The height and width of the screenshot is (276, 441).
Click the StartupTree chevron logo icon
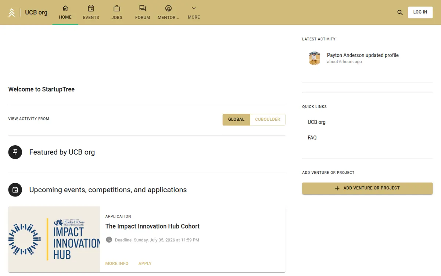(x=12, y=13)
